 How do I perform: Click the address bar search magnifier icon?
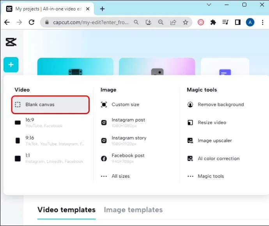coord(136,22)
